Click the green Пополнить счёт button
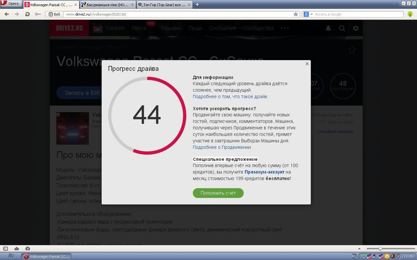Viewport: 417px width, 260px height. coord(218,193)
